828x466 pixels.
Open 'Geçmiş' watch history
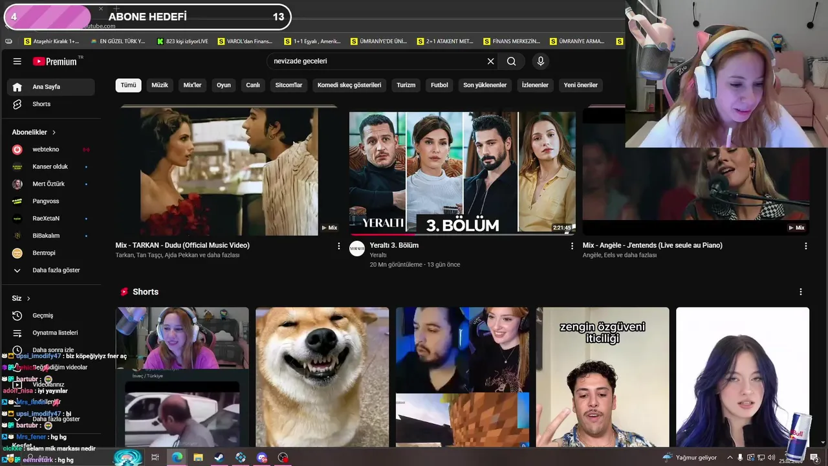51,316
